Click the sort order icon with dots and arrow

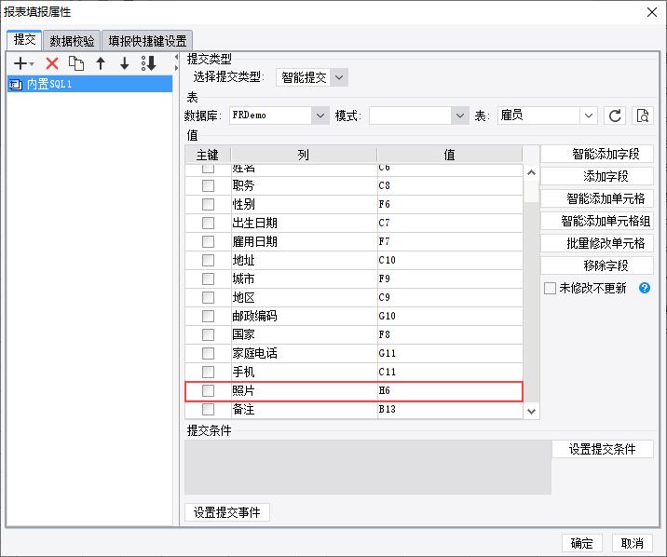click(x=149, y=63)
